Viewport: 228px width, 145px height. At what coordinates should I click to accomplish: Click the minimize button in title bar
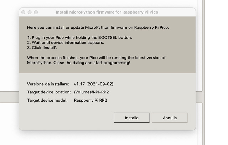point(30,12)
